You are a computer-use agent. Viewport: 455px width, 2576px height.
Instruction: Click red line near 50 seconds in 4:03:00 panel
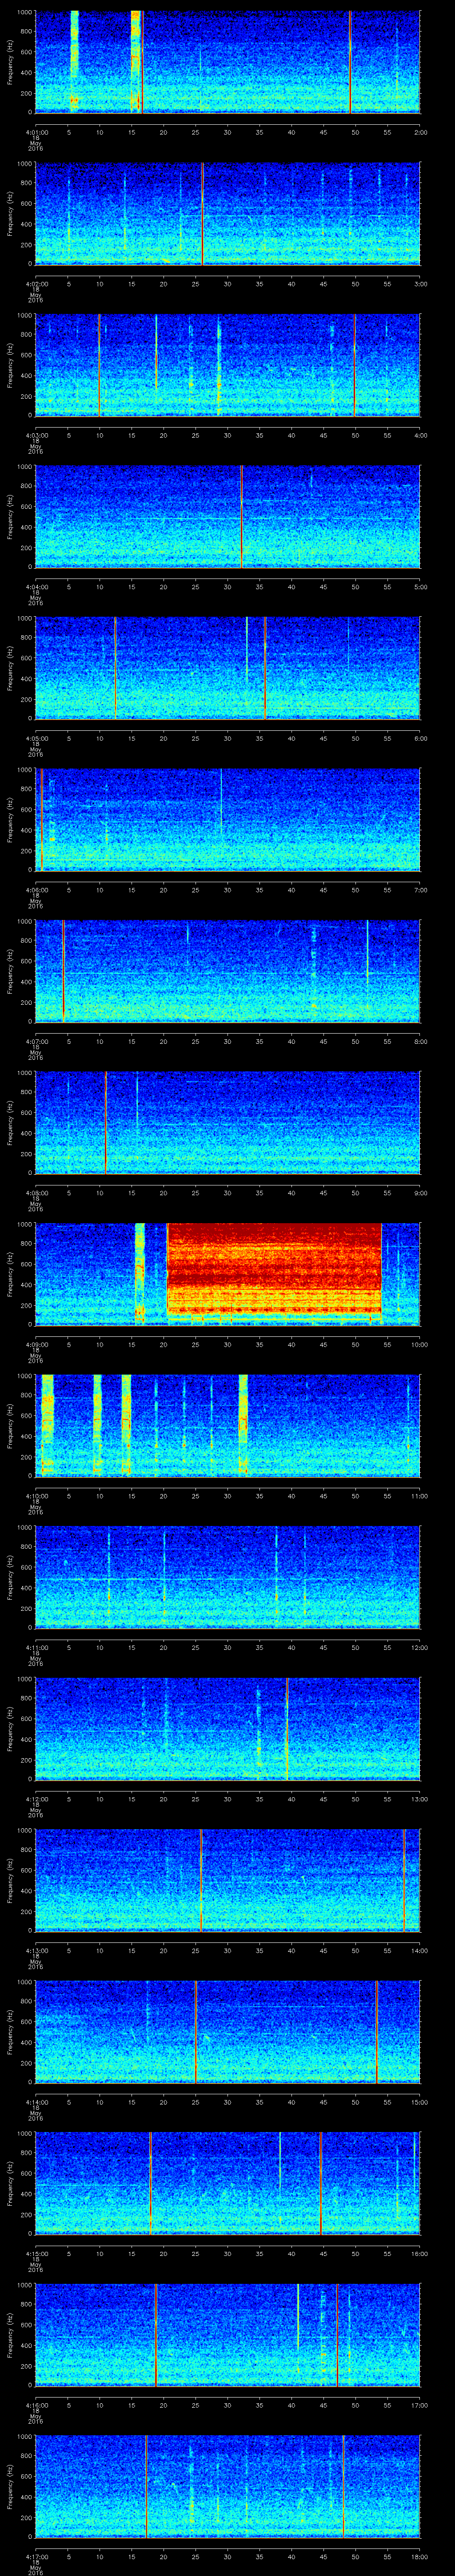355,365
